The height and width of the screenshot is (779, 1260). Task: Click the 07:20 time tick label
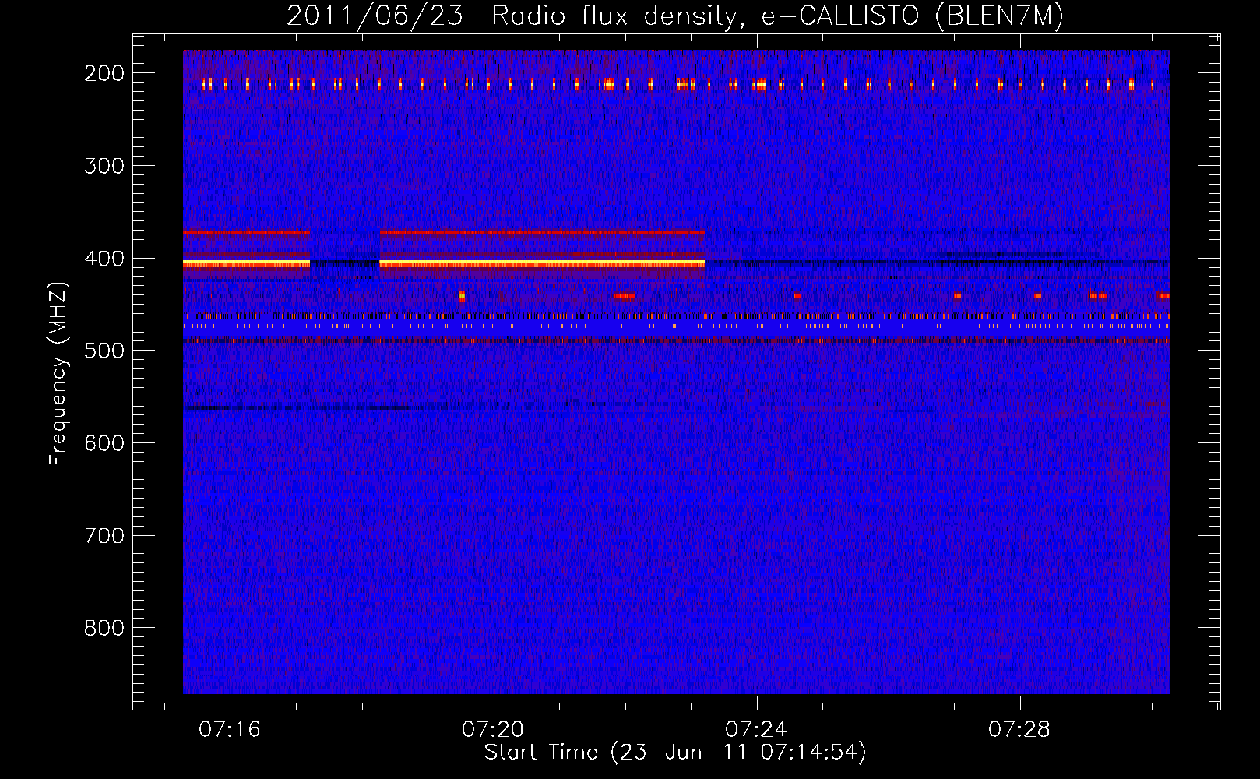pos(493,730)
